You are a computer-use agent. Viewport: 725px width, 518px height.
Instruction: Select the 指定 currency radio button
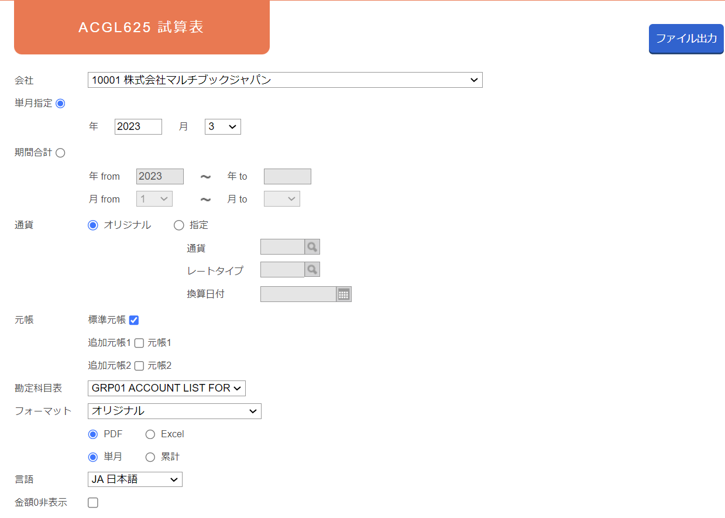point(179,225)
